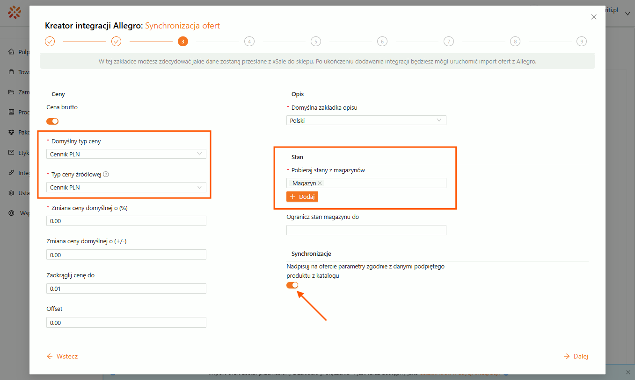Viewport: 635px width, 380px height.
Task: Proceed with the Dalej link
Action: pos(576,357)
